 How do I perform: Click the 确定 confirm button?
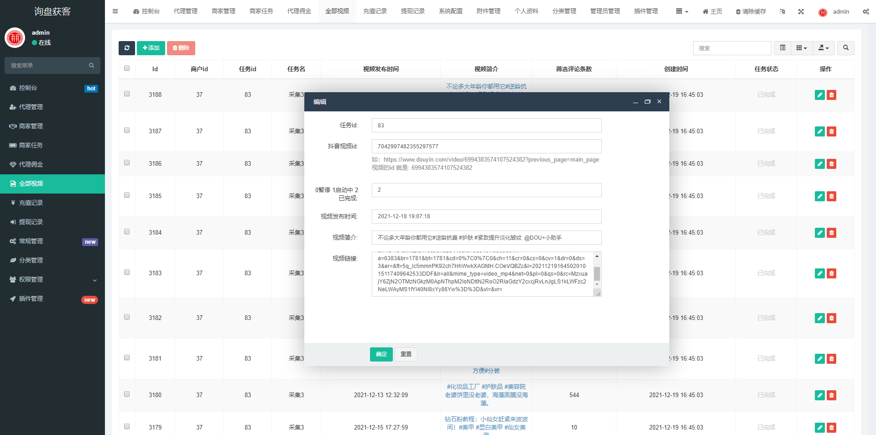381,354
